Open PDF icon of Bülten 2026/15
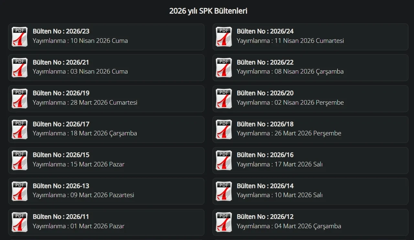The width and height of the screenshot is (414, 240). pyautogui.click(x=20, y=160)
